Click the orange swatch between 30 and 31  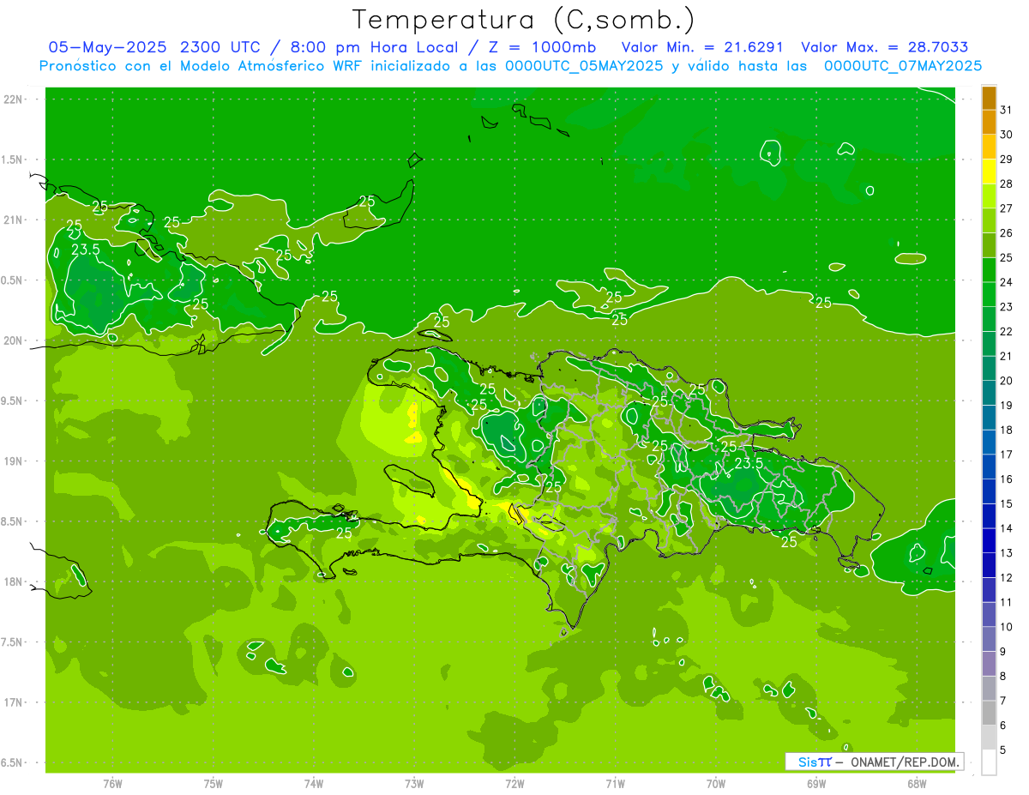(989, 123)
